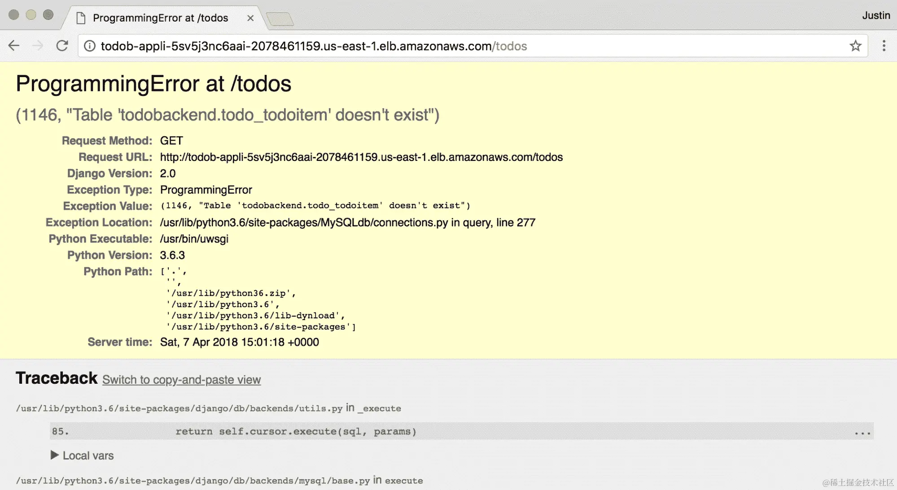The image size is (897, 490).
Task: Select the ProgrammingError at /todos tab
Action: coord(160,18)
